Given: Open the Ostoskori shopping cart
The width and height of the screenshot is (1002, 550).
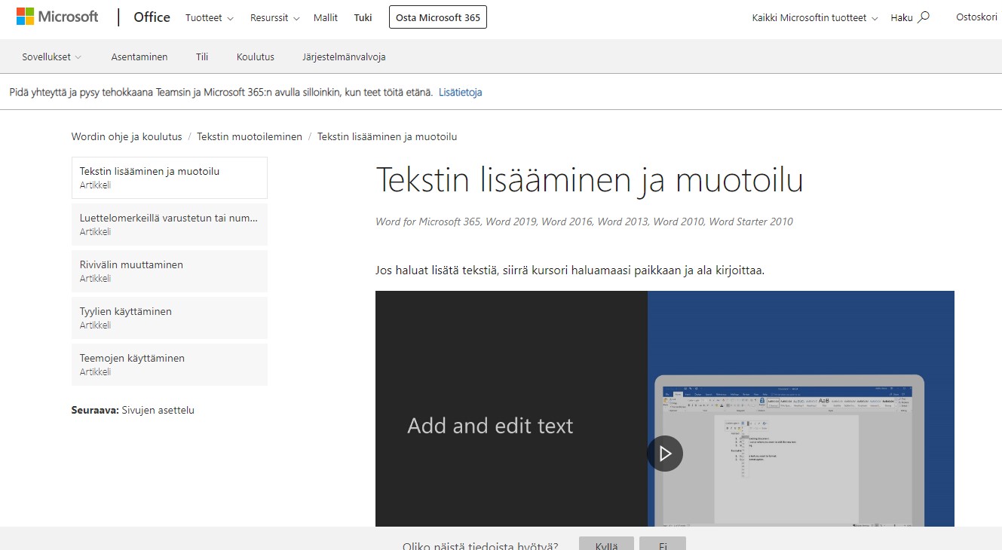Looking at the screenshot, I should point(976,17).
